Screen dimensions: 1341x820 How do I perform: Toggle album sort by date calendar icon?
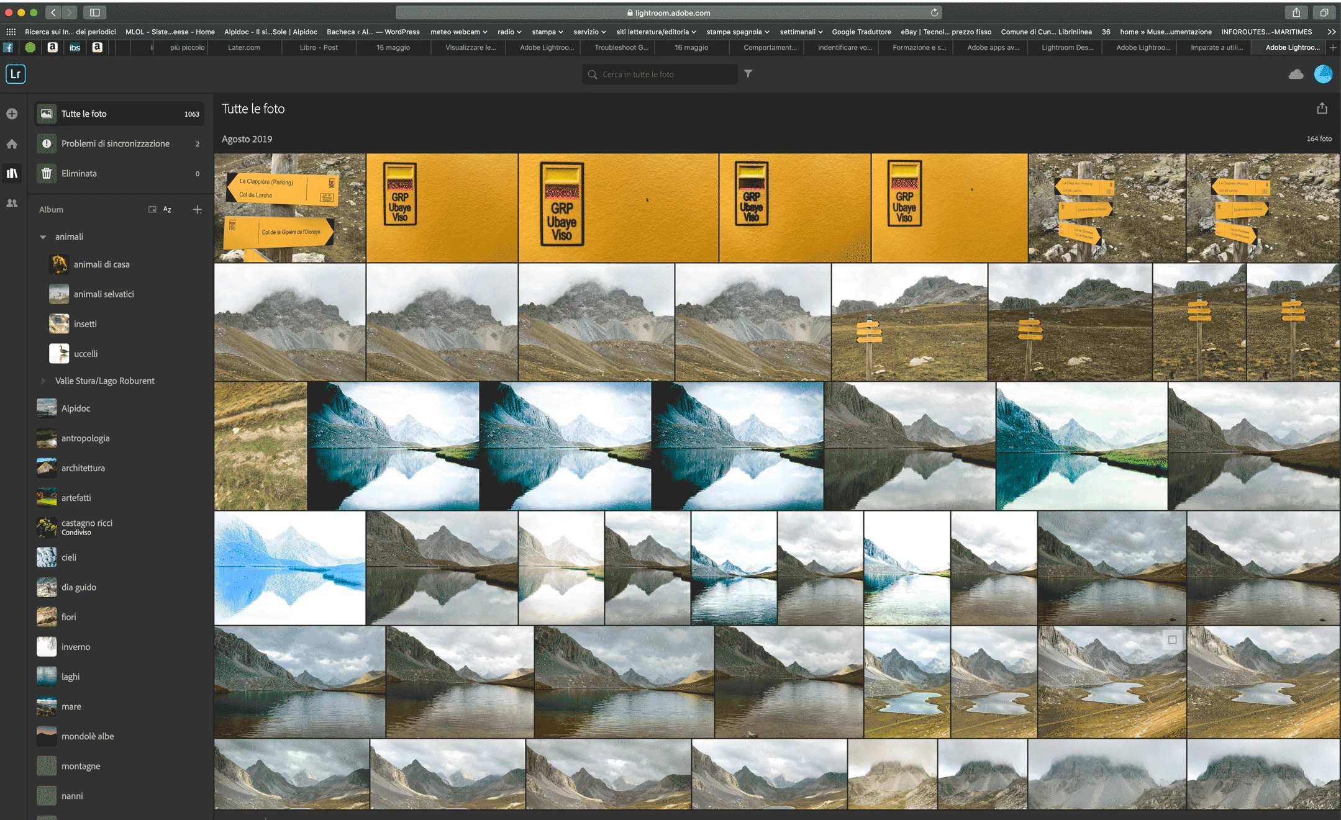coord(152,210)
